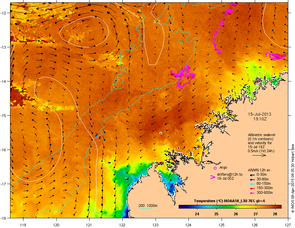Click the latitude axis label '-18'
295x228 pixels.
(x=4, y=218)
